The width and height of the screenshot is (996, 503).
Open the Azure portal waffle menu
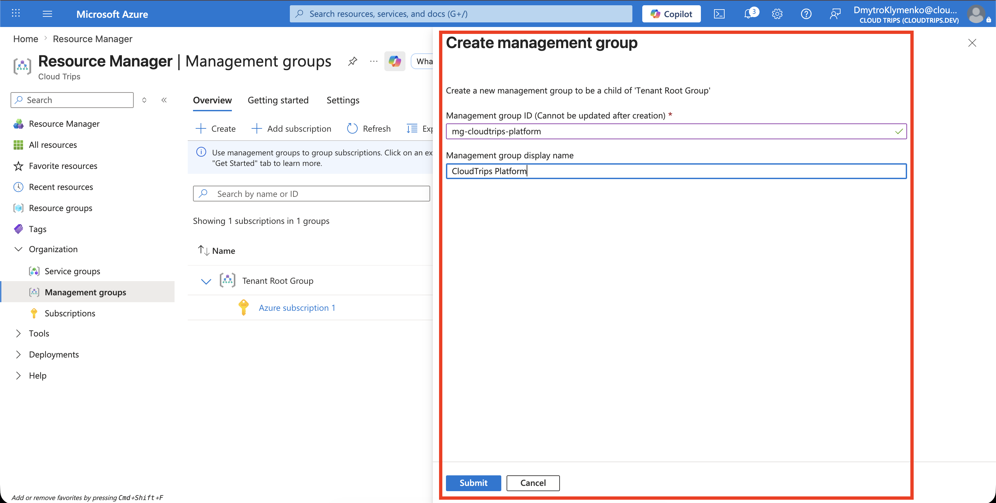pyautogui.click(x=16, y=13)
